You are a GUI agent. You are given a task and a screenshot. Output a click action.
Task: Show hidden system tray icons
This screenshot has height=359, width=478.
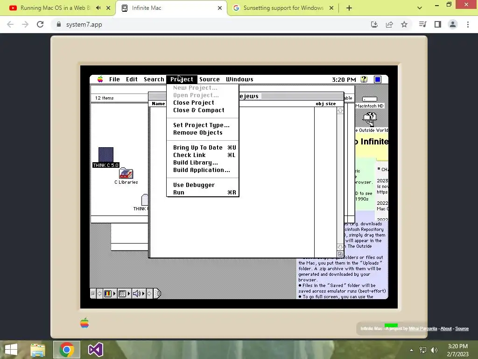412,350
